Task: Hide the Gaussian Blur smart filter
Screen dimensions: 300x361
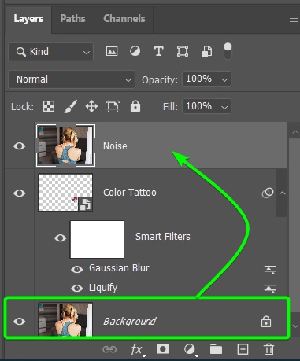Action: pyautogui.click(x=76, y=269)
